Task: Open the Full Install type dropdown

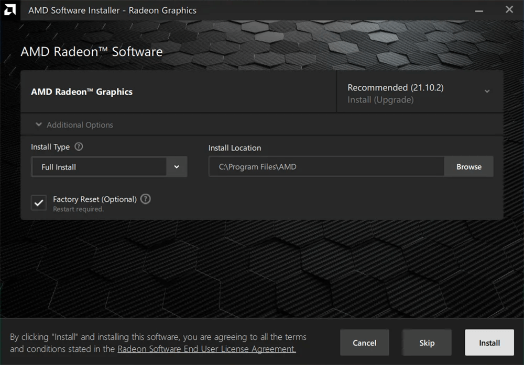Action: point(99,167)
